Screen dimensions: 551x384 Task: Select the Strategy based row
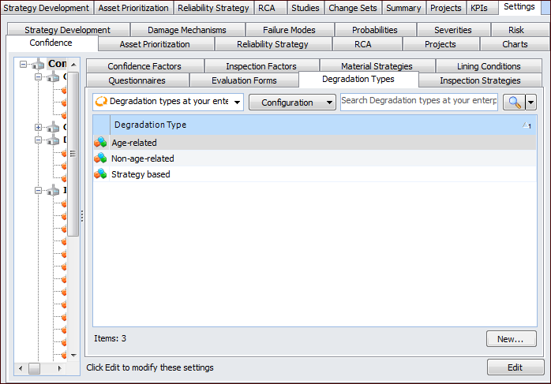point(314,174)
